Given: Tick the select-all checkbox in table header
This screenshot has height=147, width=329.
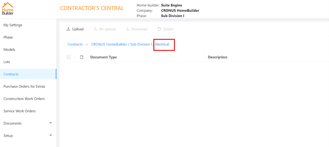Looking at the screenshot, I should 69,57.
